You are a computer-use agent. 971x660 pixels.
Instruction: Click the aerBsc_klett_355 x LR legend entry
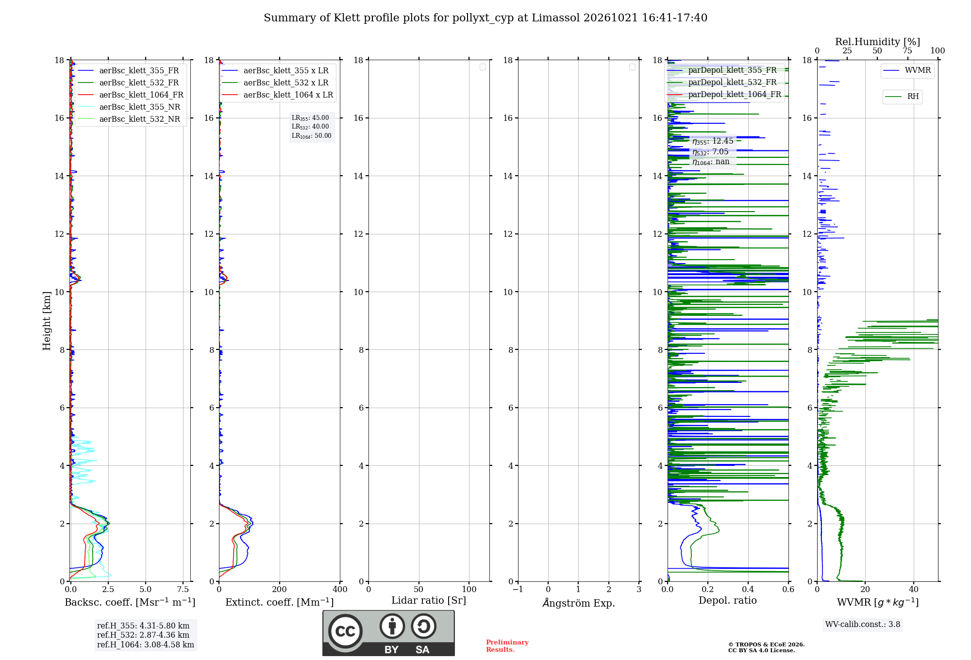(x=275, y=70)
